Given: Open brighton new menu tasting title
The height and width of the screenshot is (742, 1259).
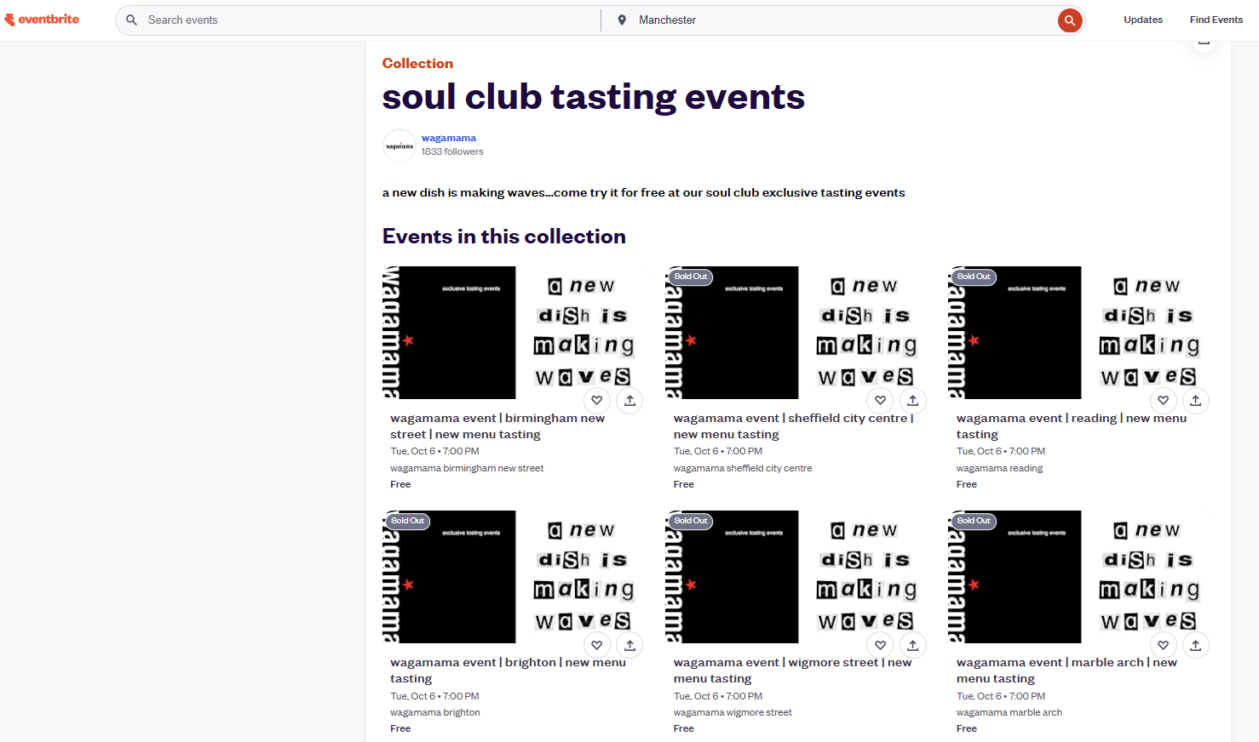Looking at the screenshot, I should (508, 671).
